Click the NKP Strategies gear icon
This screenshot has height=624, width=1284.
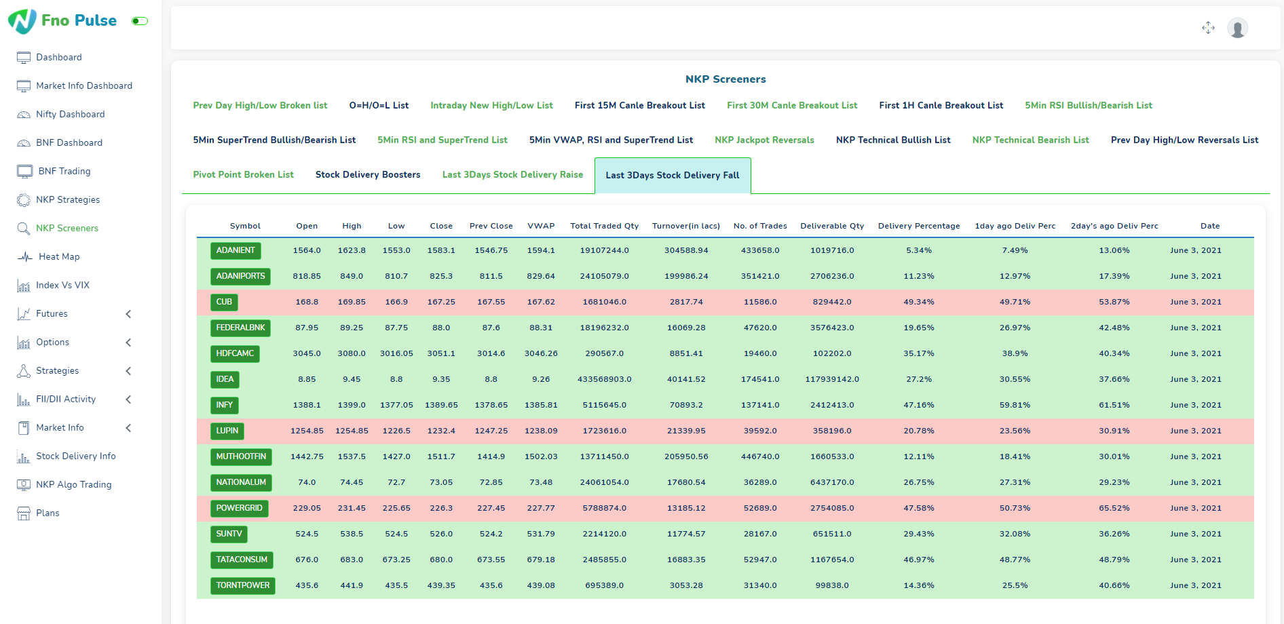(x=24, y=200)
